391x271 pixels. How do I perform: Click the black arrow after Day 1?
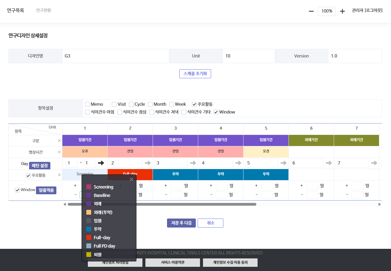point(101,163)
